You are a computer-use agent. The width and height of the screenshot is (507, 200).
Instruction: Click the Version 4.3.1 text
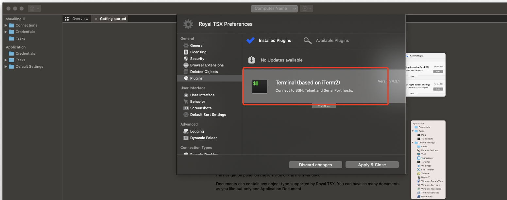coord(389,81)
